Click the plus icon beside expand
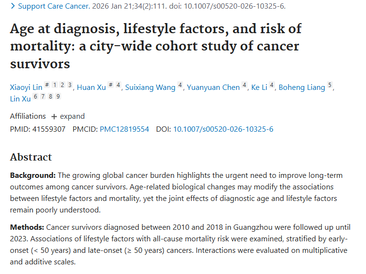This screenshot has width=366, height=274. coord(54,116)
